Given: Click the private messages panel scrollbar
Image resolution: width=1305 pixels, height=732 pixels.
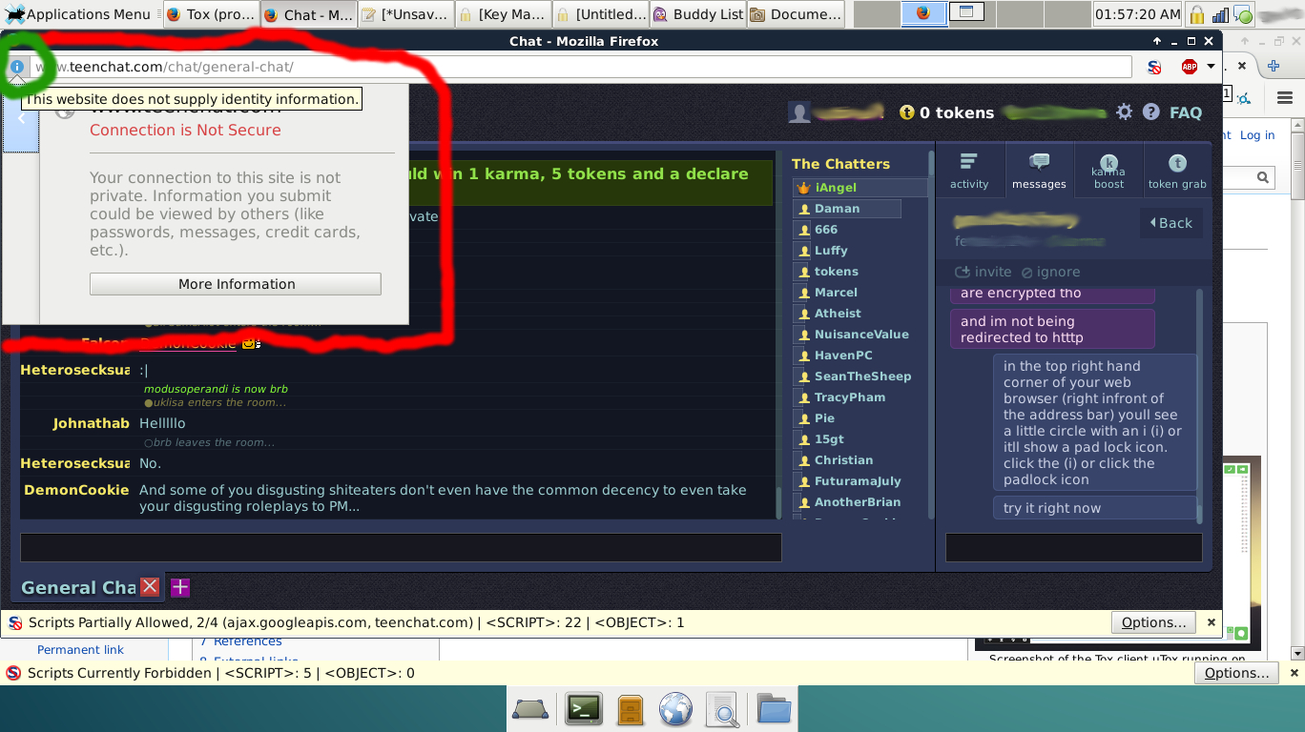Looking at the screenshot, I should (1200, 405).
